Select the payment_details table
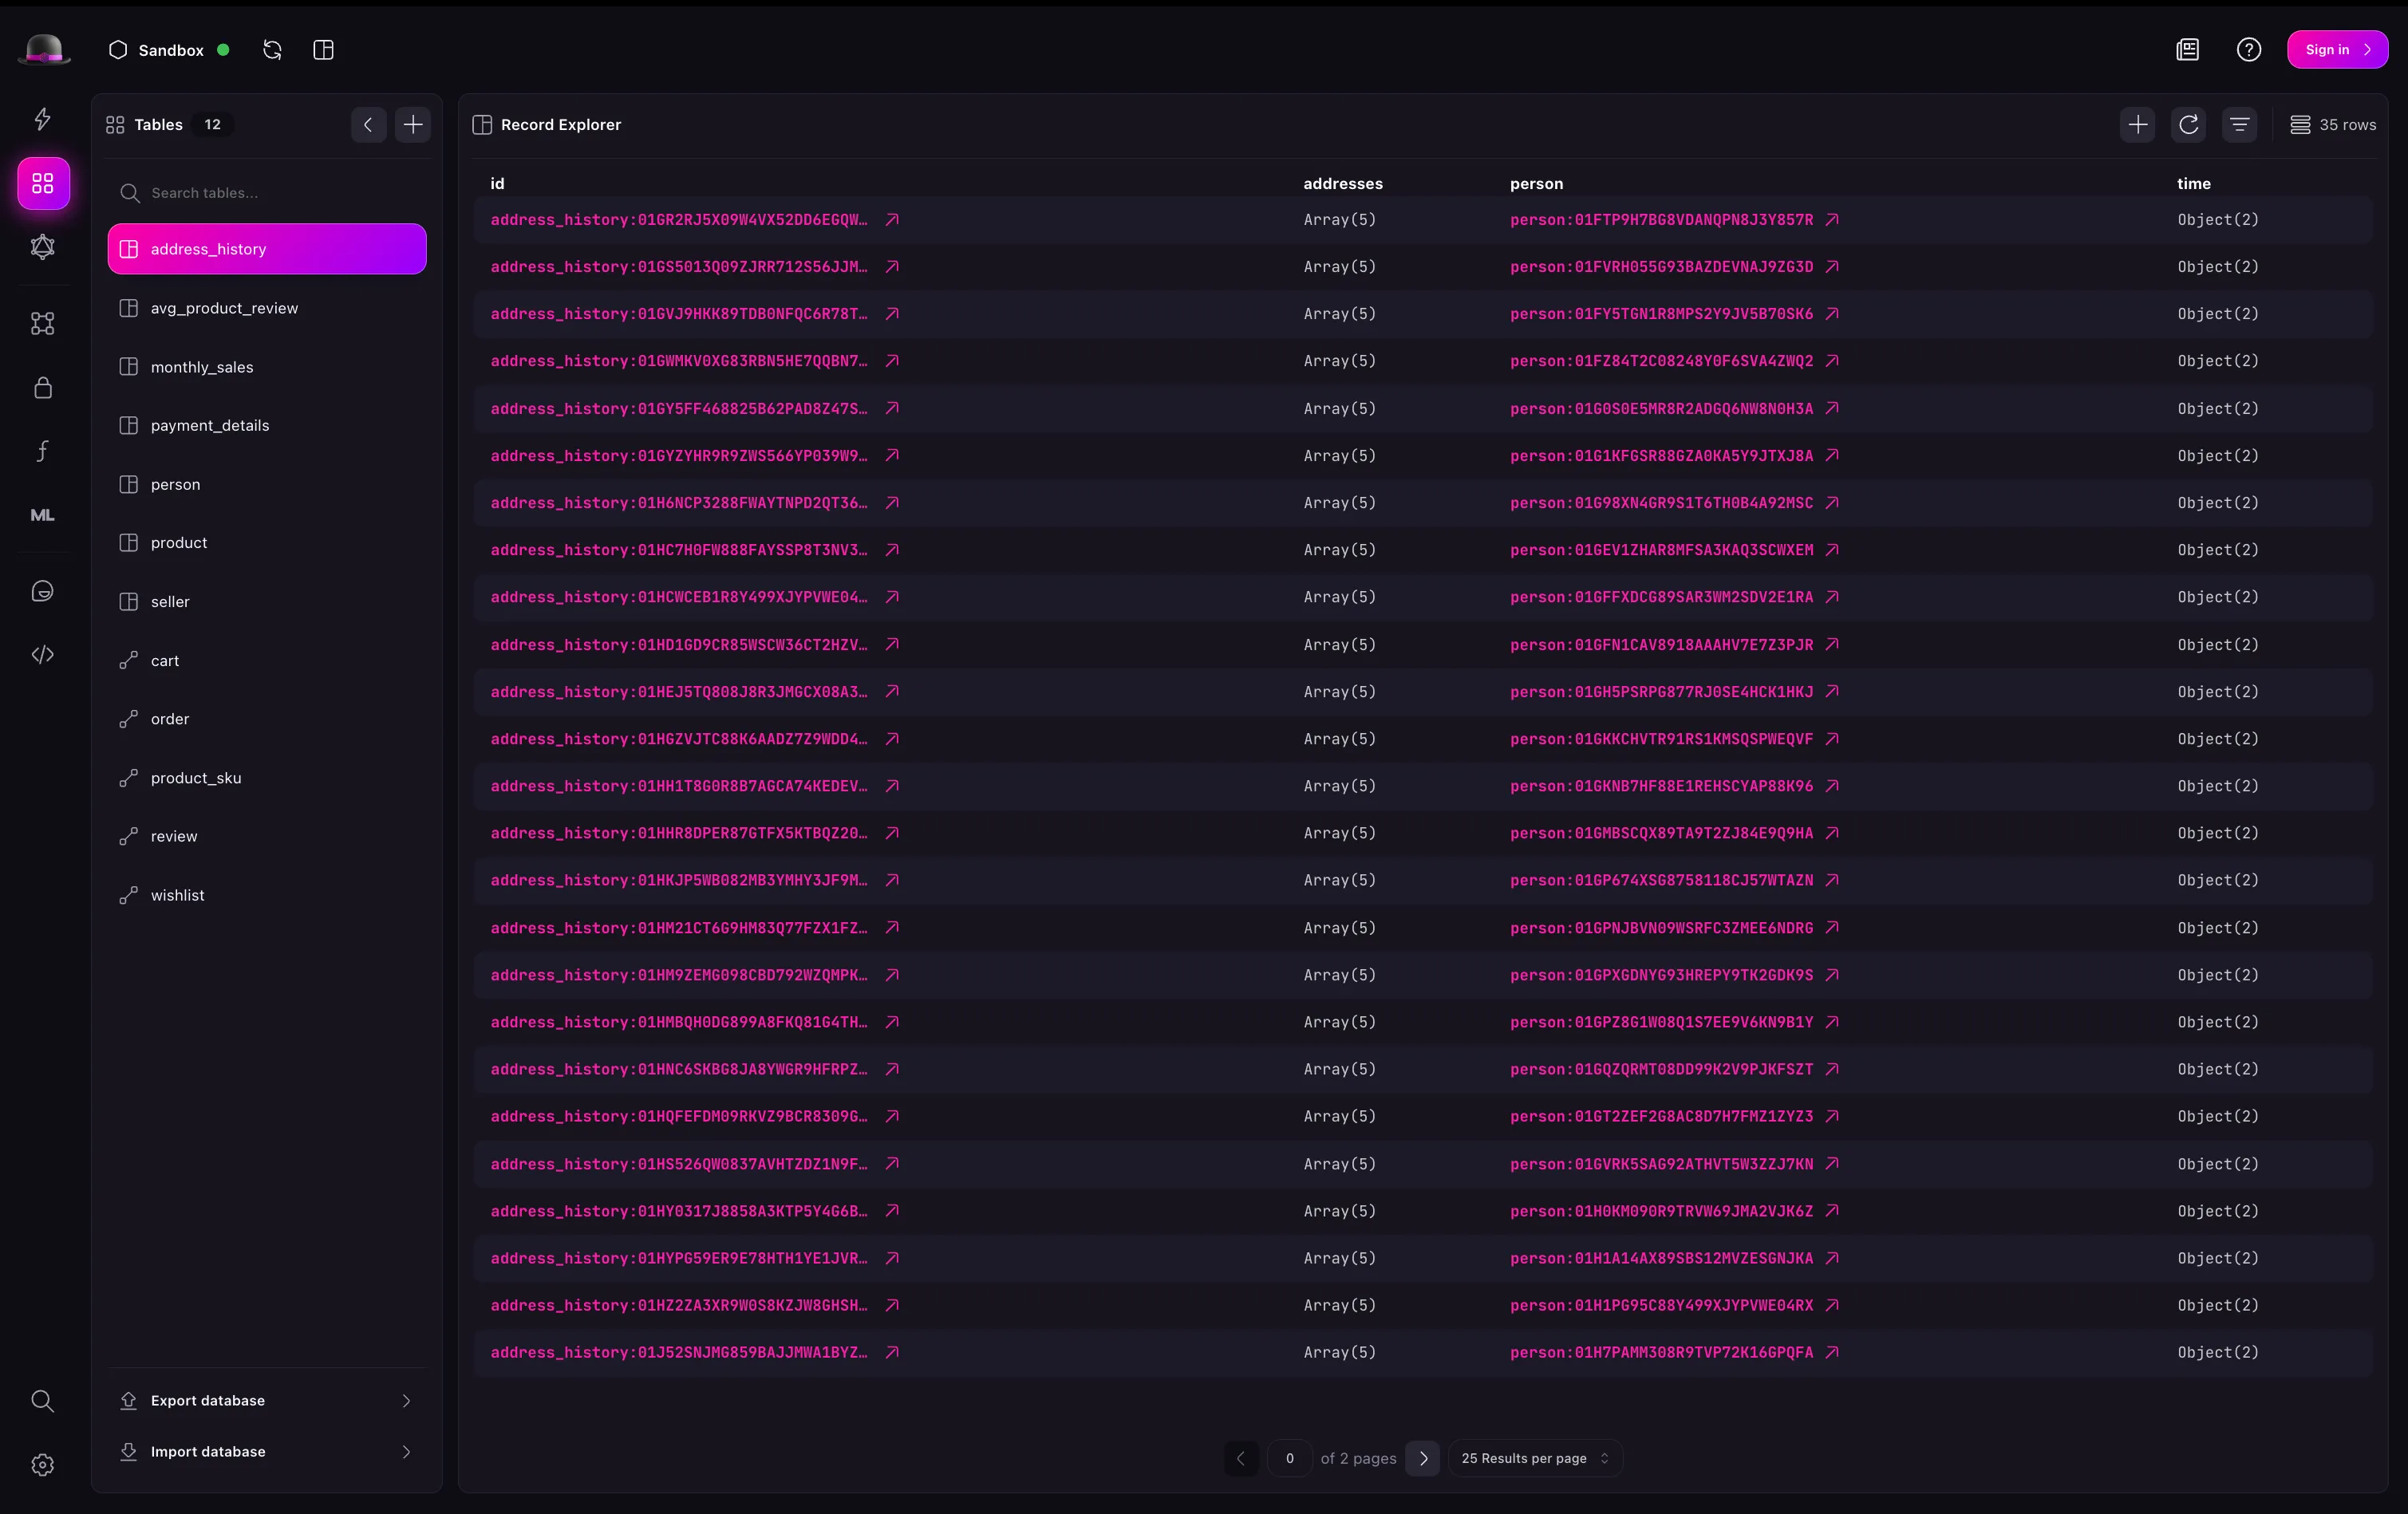 tap(210, 426)
